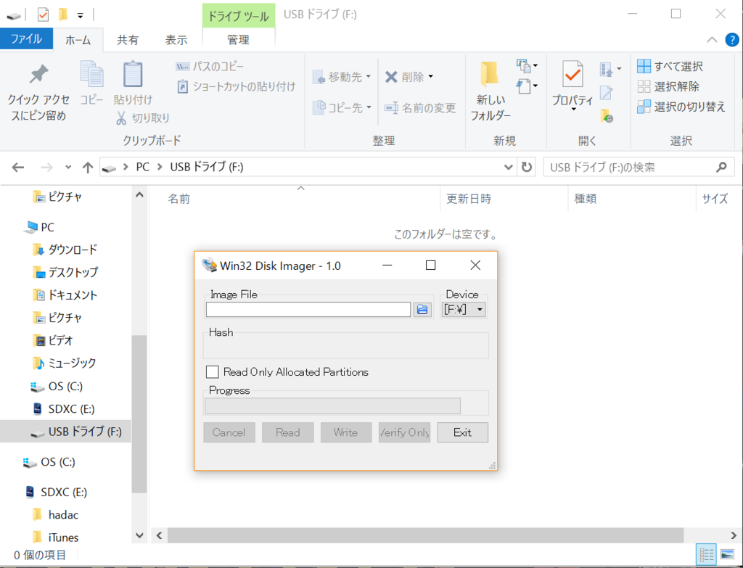The image size is (743, 568).
Task: Click 選択解除 select none
Action: pos(668,87)
